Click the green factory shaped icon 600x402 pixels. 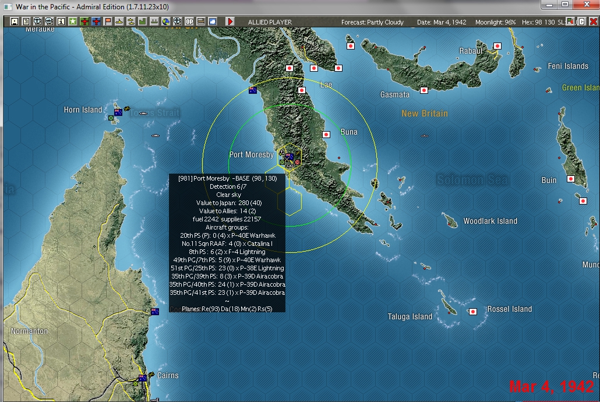coord(142,22)
